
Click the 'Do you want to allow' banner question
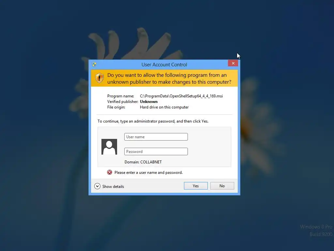tap(169, 78)
